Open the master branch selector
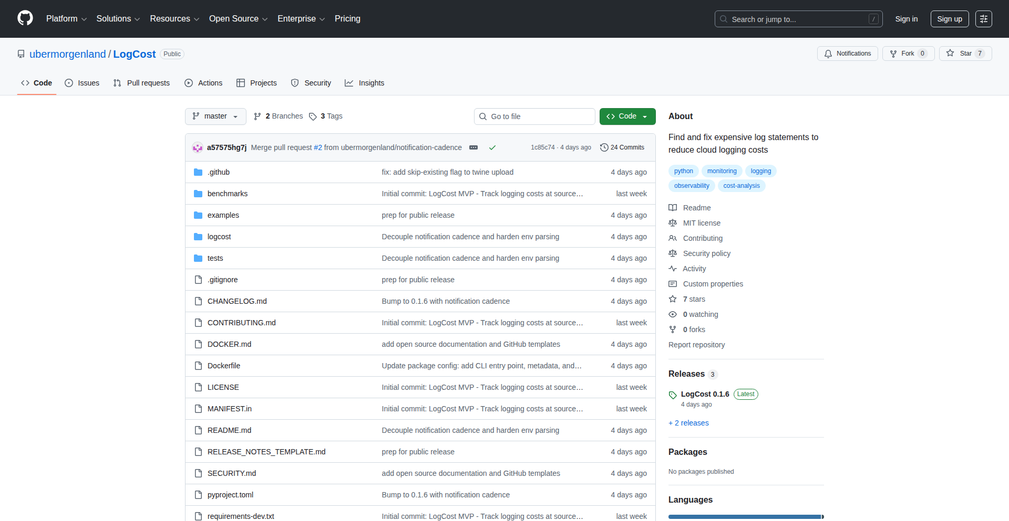The width and height of the screenshot is (1009, 521). click(x=215, y=116)
